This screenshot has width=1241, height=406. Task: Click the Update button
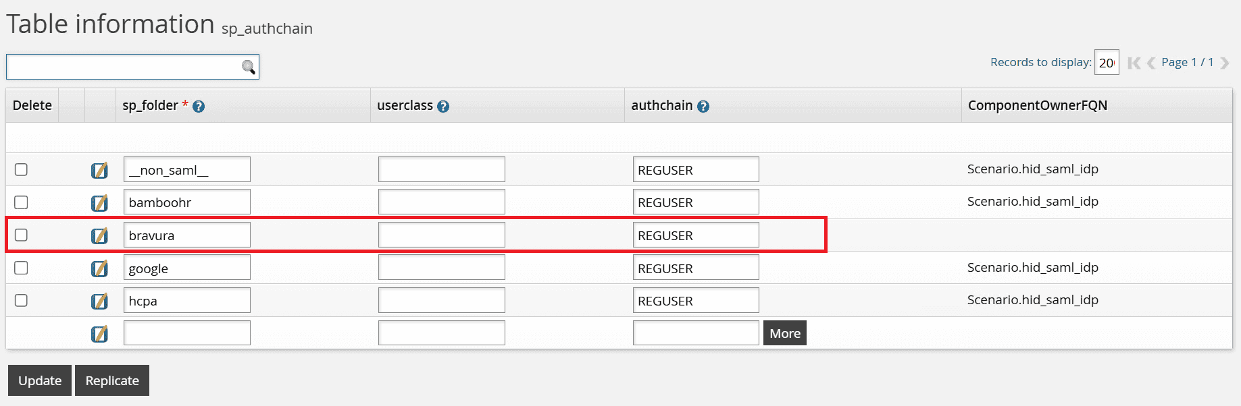click(40, 380)
